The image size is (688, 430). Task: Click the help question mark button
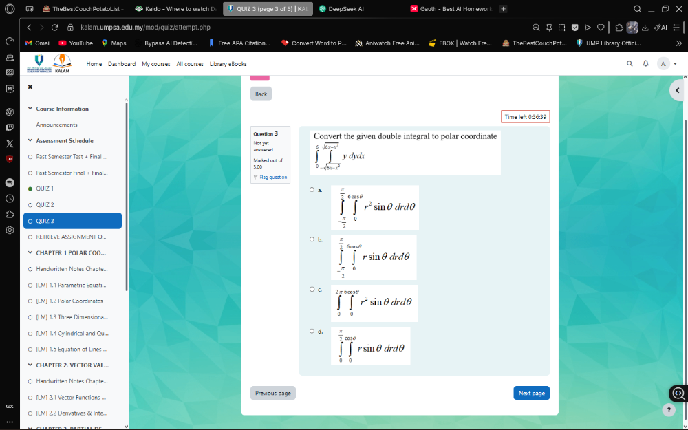(x=668, y=409)
